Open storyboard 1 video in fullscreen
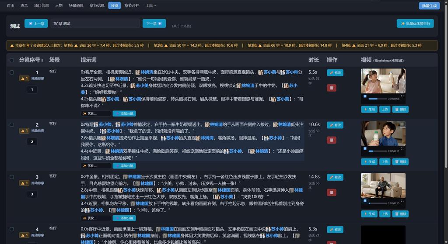This screenshot has height=244, width=448. (402, 96)
